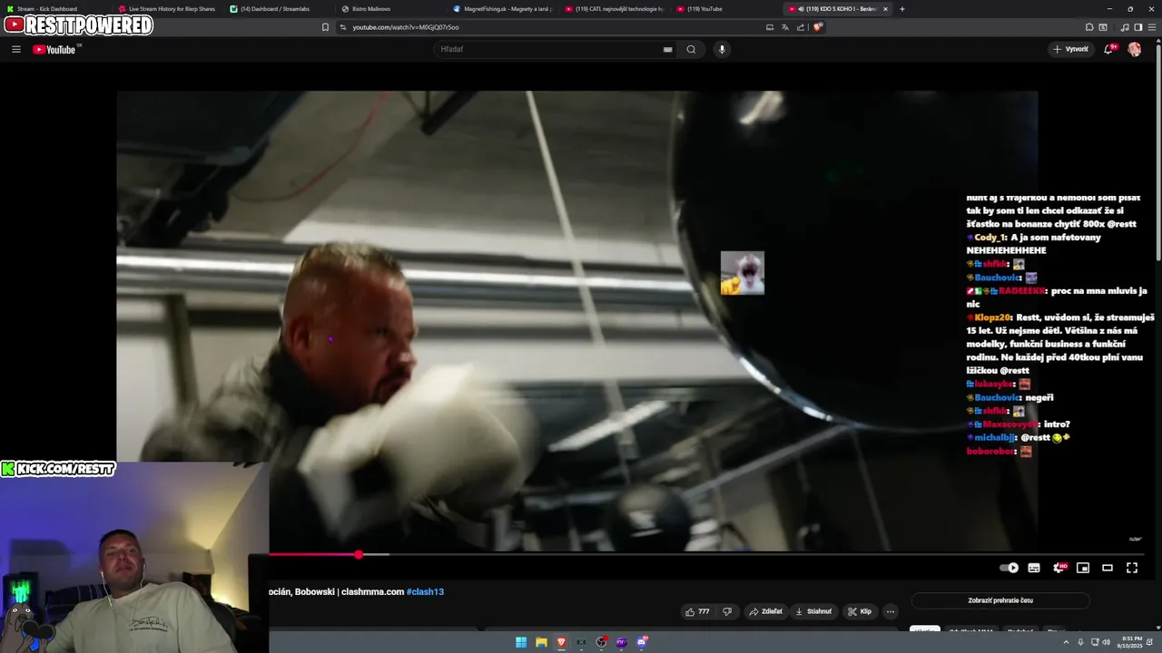This screenshot has width=1162, height=653.
Task: Go to the YouTube home logo
Action: 56,49
